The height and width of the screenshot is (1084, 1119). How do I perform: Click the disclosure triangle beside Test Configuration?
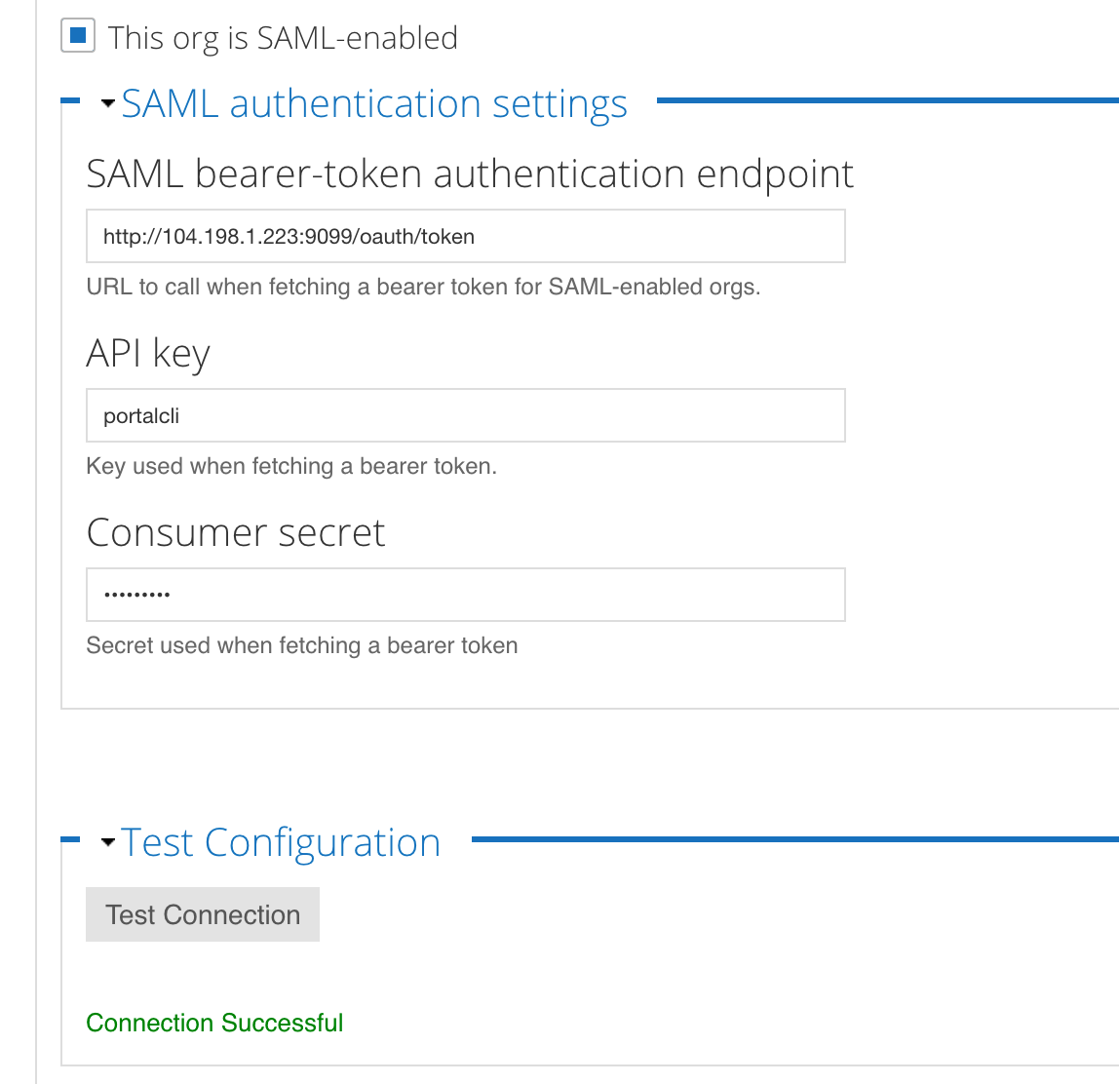[x=107, y=841]
